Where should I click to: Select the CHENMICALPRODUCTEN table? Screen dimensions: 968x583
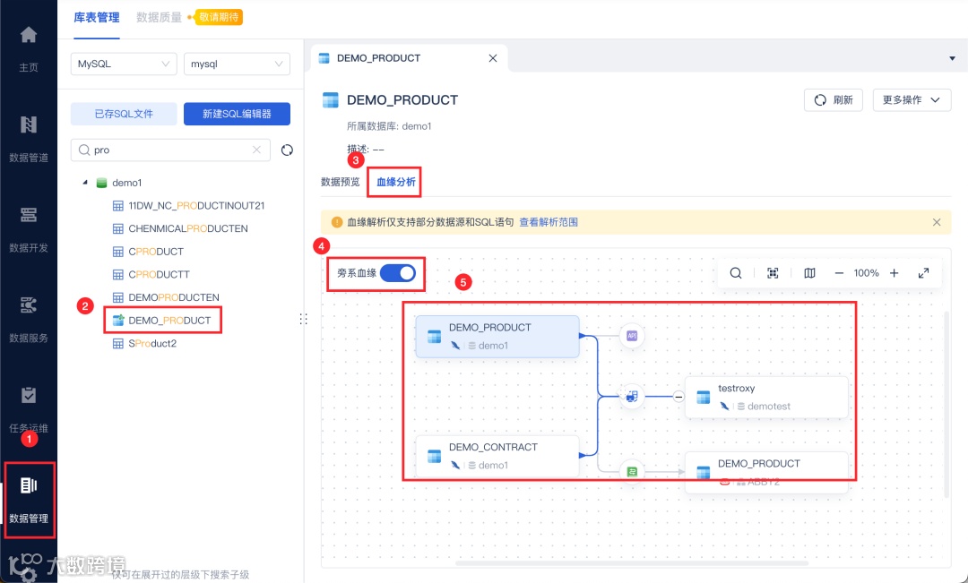pyautogui.click(x=187, y=228)
